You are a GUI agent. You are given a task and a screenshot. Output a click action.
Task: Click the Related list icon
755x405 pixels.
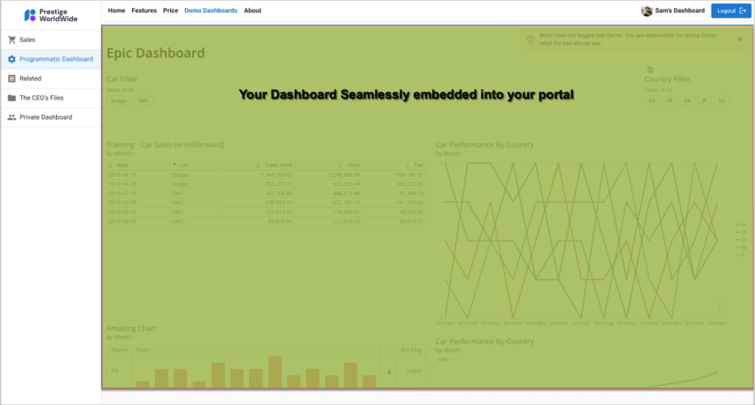[x=12, y=78]
